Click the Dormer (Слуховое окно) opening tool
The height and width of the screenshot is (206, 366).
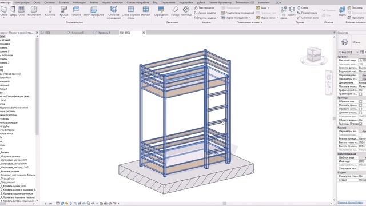click(308, 18)
